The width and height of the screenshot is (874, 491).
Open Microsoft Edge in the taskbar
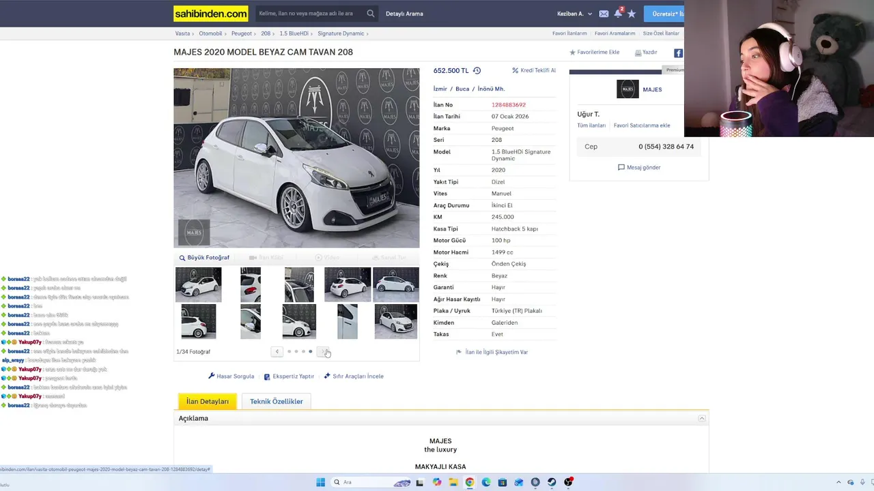pyautogui.click(x=486, y=482)
